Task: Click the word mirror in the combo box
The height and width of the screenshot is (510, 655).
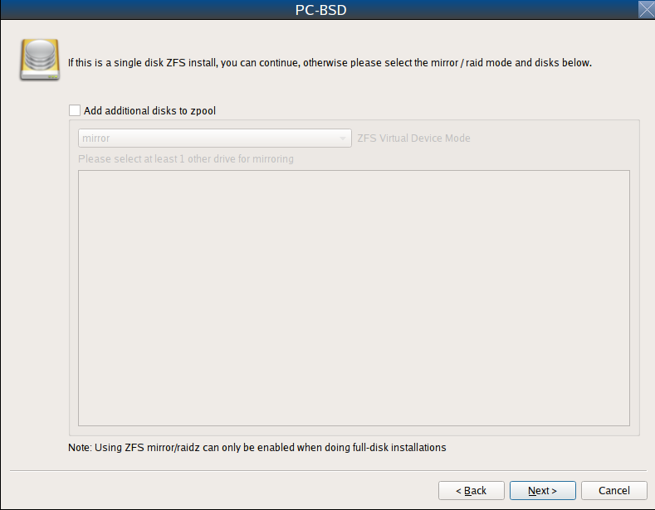Action: (x=96, y=138)
